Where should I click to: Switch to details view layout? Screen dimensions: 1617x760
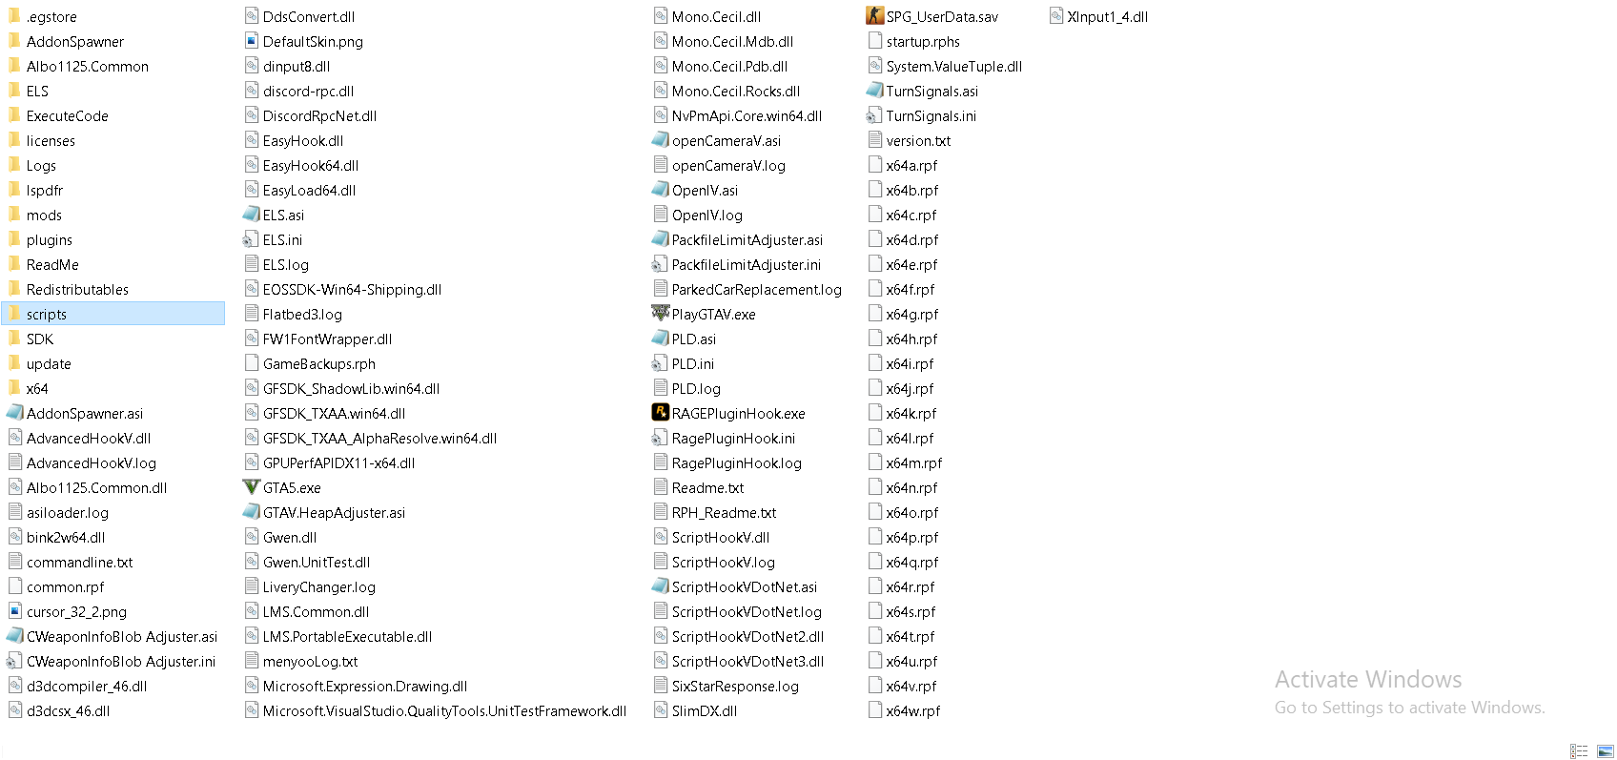point(1579,751)
